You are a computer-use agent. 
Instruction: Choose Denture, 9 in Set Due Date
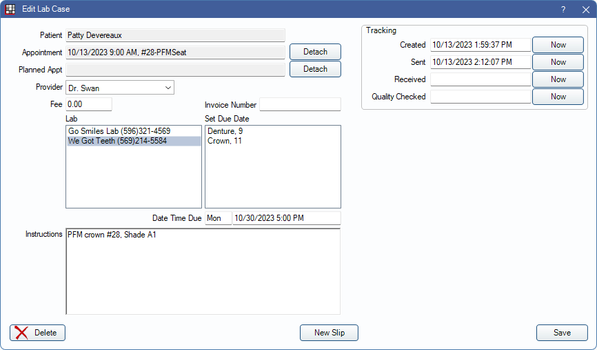(225, 131)
